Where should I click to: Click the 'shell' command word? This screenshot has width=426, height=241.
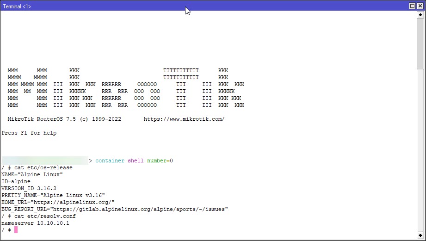tap(136, 161)
